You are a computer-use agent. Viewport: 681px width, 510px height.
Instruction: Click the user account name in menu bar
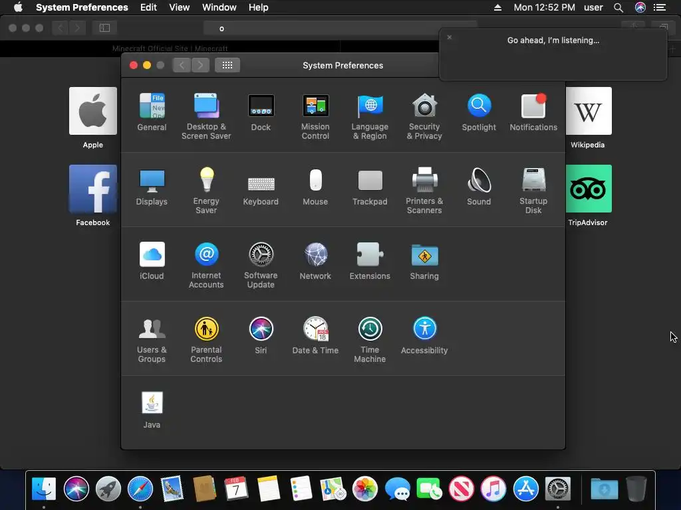(593, 7)
